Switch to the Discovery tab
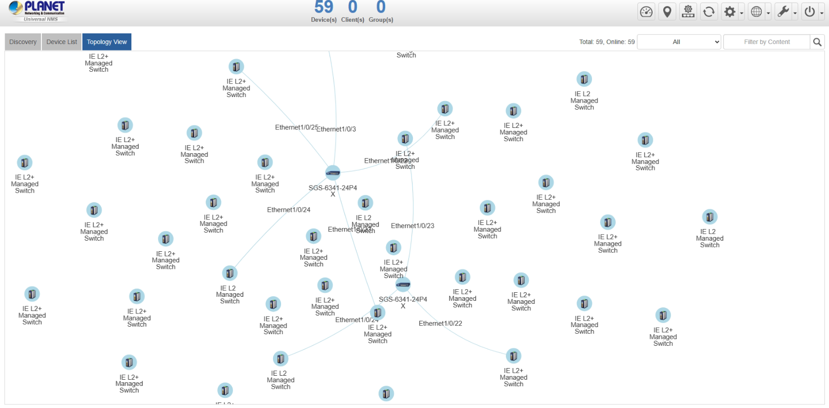The image size is (829, 408). coord(23,42)
